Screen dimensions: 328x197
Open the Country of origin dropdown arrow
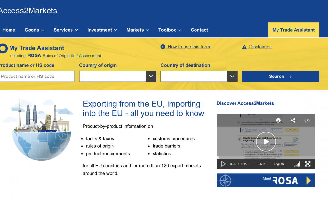pos(151,76)
